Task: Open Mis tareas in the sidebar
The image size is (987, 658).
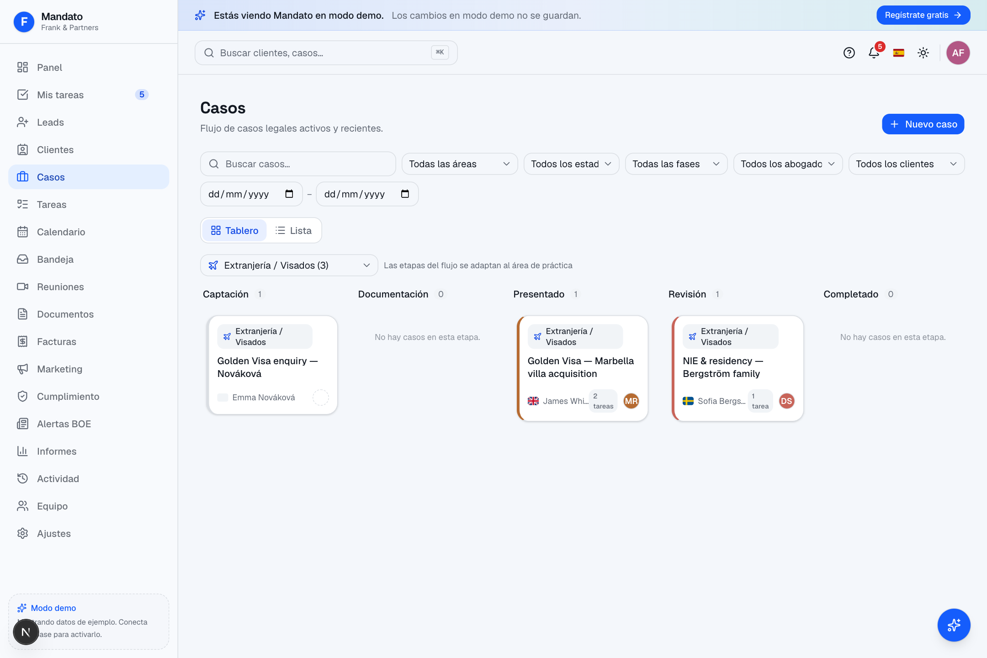Action: (89, 95)
